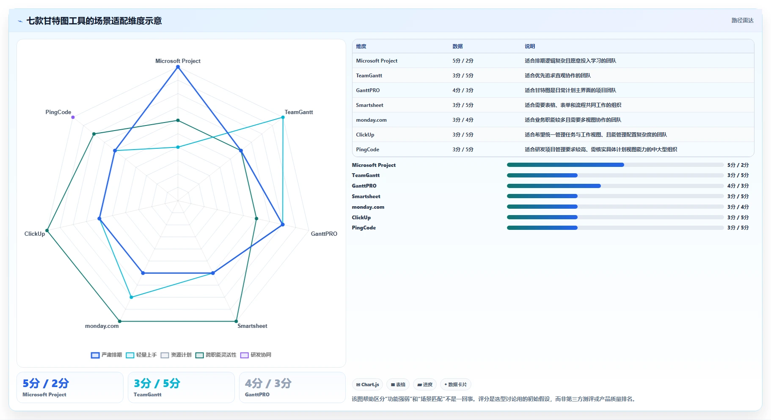Click the Microsoft Project progress bar
Viewport: 771px width, 420px height.
[615, 165]
